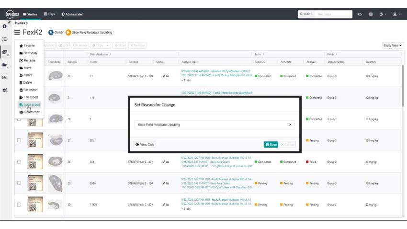
Task: Clear the reason text with the X icon
Action: point(290,125)
